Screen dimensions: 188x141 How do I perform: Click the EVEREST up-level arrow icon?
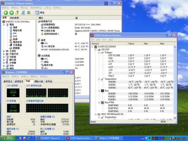[17, 13]
